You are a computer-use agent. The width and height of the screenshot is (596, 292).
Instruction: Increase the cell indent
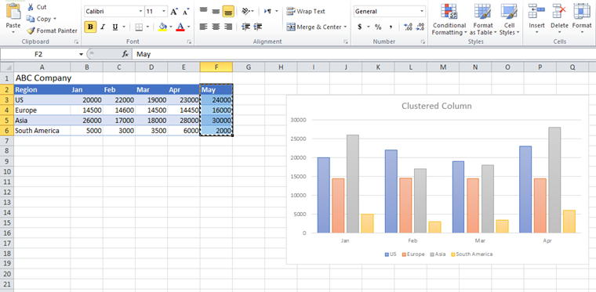258,27
